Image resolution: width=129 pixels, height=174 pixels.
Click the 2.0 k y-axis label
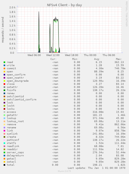click(x=12, y=8)
